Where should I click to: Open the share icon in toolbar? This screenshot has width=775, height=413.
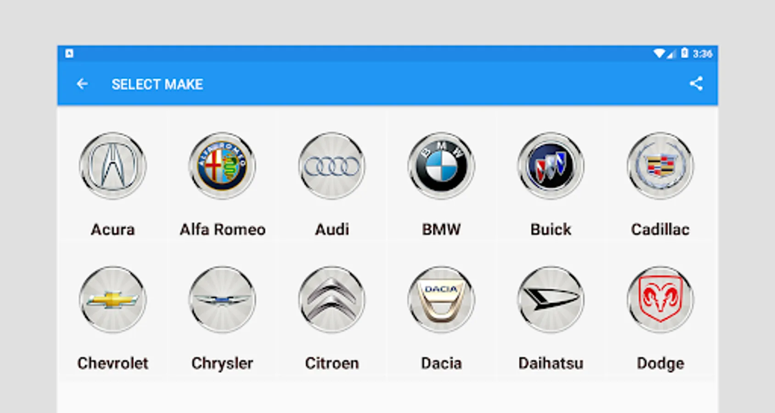click(x=696, y=84)
